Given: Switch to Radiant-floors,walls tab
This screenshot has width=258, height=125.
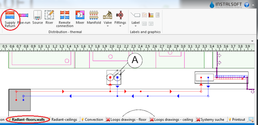Looking at the screenshot, I should (28, 120).
